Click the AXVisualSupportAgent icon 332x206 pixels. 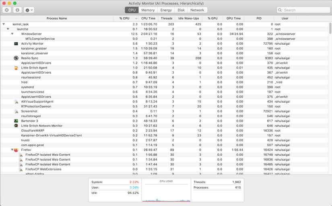coord(16,102)
